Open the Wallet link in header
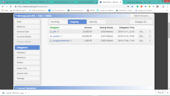 click(x=48, y=16)
